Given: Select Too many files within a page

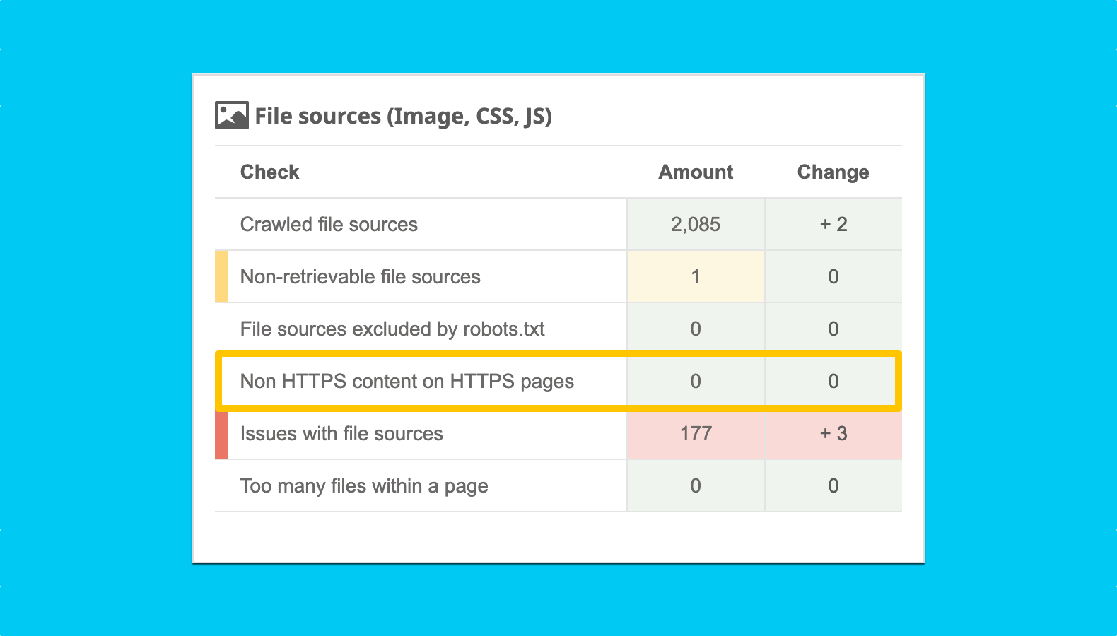Looking at the screenshot, I should (364, 485).
